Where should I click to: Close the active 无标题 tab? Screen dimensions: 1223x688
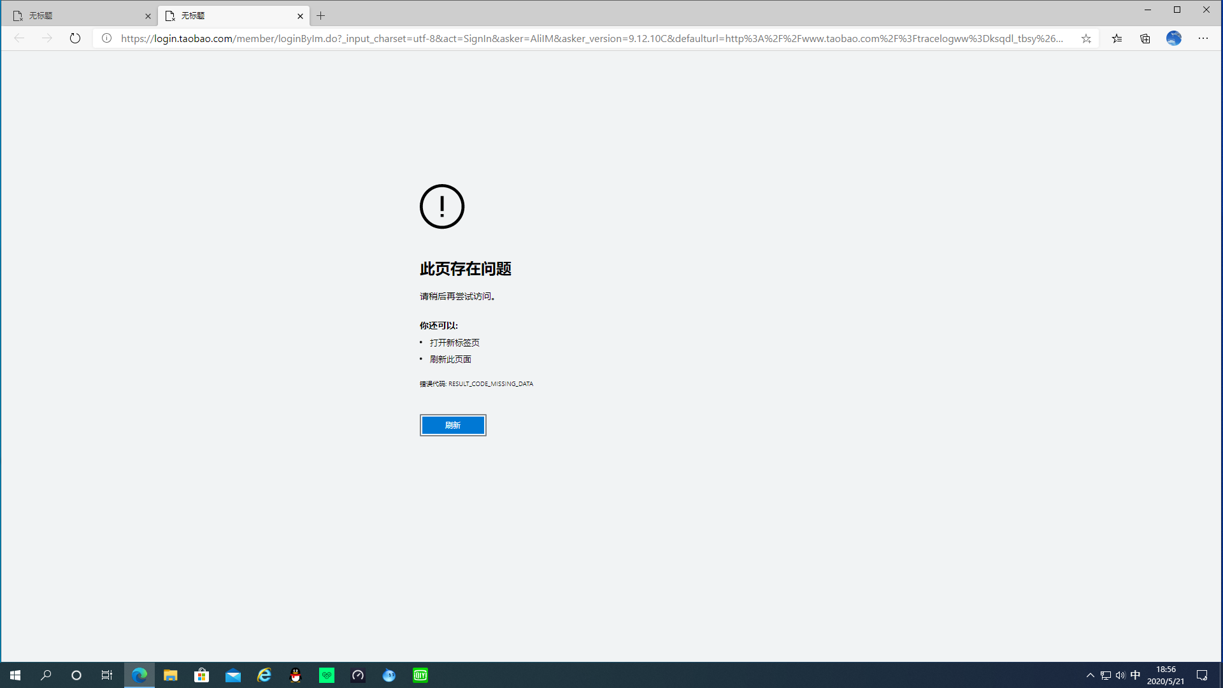coord(300,16)
